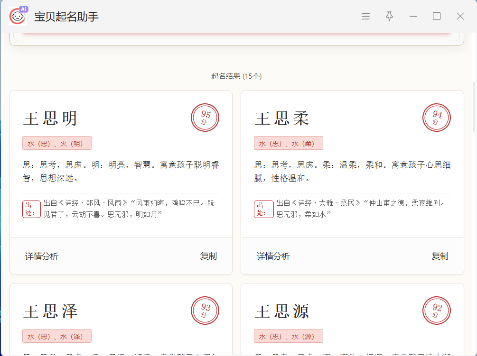Click the baby face app logo
The height and width of the screenshot is (356, 477).
point(18,17)
